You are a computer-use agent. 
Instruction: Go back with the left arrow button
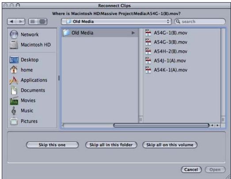tap(11, 22)
